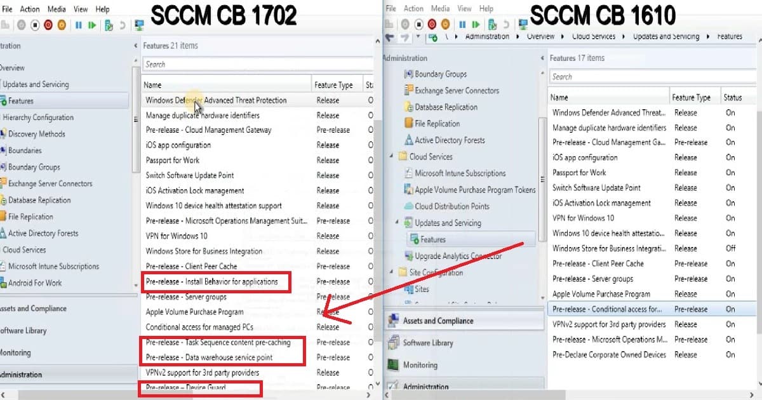Click Android For Work icon in 1702 tree
This screenshot has height=400, width=762.
point(3,283)
